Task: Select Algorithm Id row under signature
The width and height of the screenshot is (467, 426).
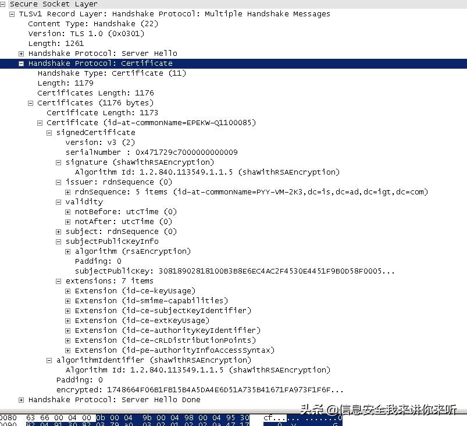Action: click(207, 172)
